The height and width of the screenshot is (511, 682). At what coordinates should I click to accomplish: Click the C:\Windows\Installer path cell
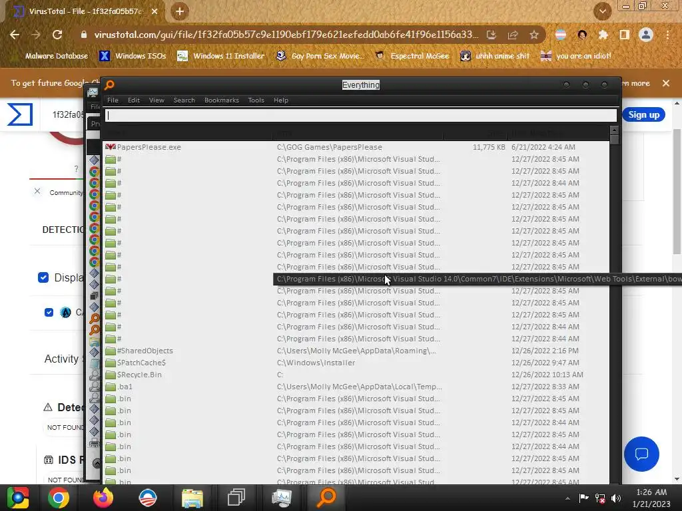(316, 363)
